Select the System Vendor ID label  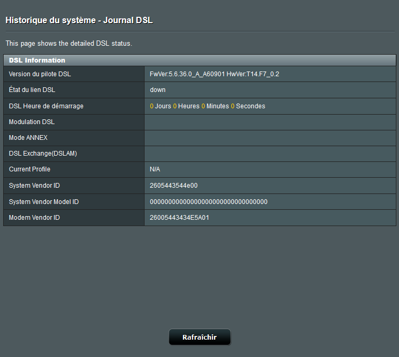(35, 186)
